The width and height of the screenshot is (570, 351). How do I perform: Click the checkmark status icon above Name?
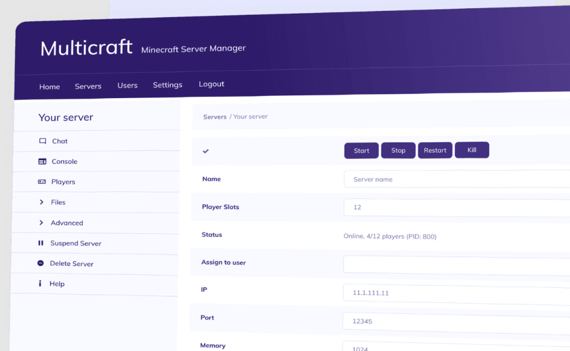pos(206,151)
